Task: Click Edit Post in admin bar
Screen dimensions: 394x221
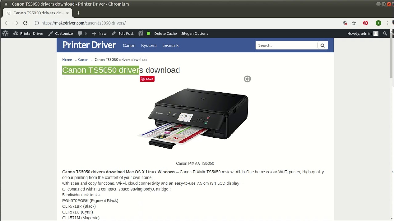Action: [123, 33]
